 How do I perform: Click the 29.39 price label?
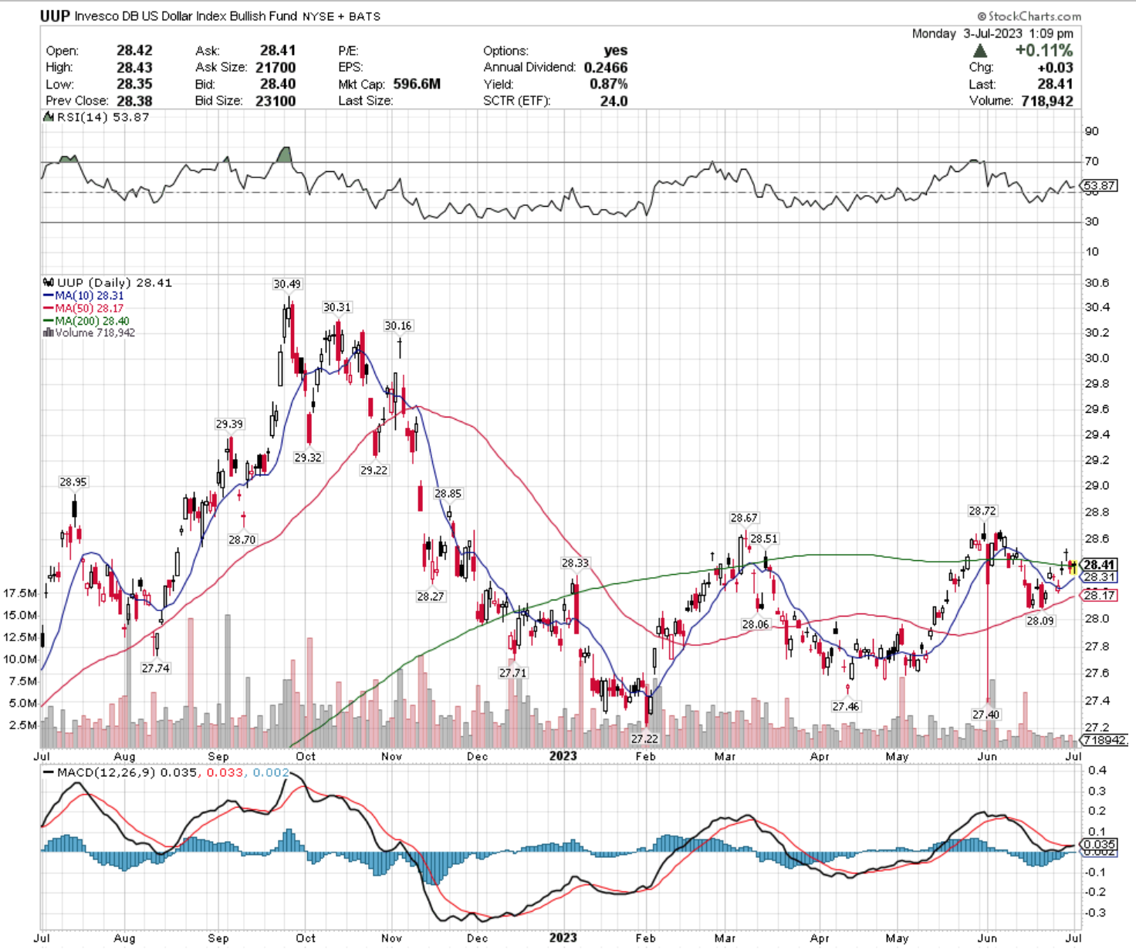(229, 424)
